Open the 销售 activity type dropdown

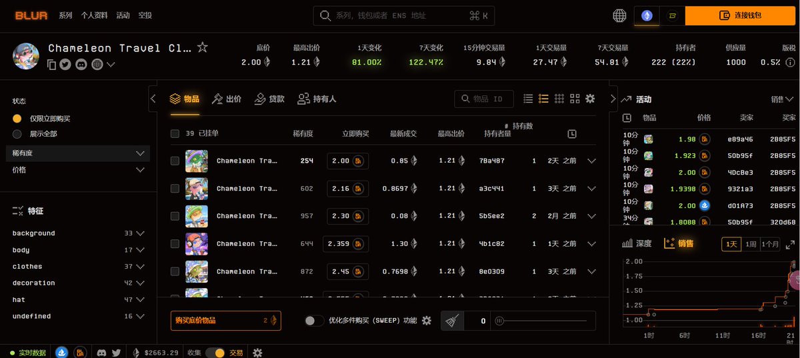coord(782,99)
